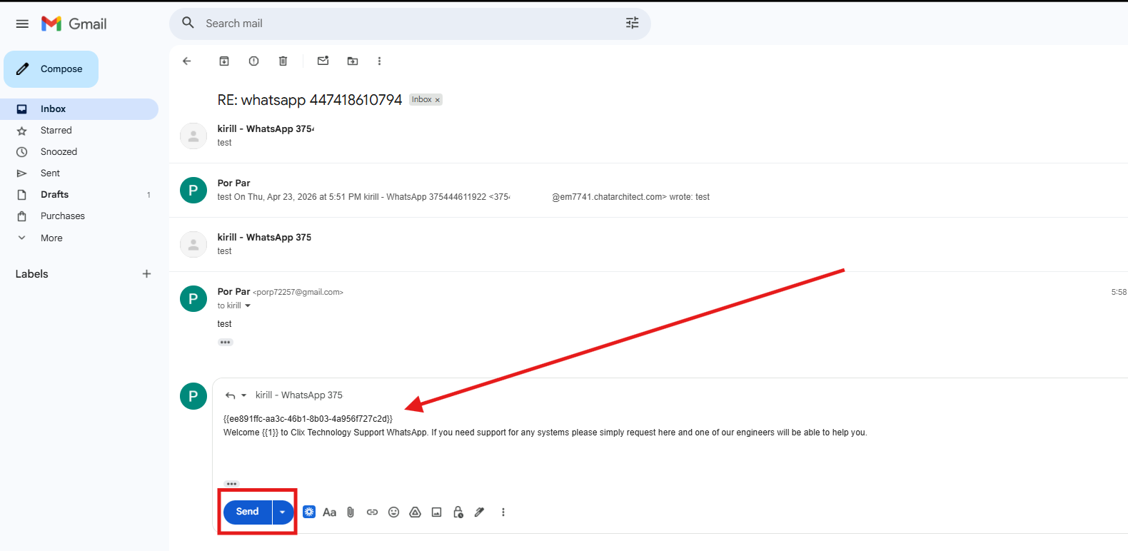Send the reply message

[247, 512]
